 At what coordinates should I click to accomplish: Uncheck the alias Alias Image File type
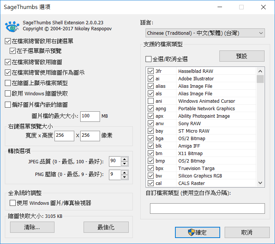pos(151,86)
